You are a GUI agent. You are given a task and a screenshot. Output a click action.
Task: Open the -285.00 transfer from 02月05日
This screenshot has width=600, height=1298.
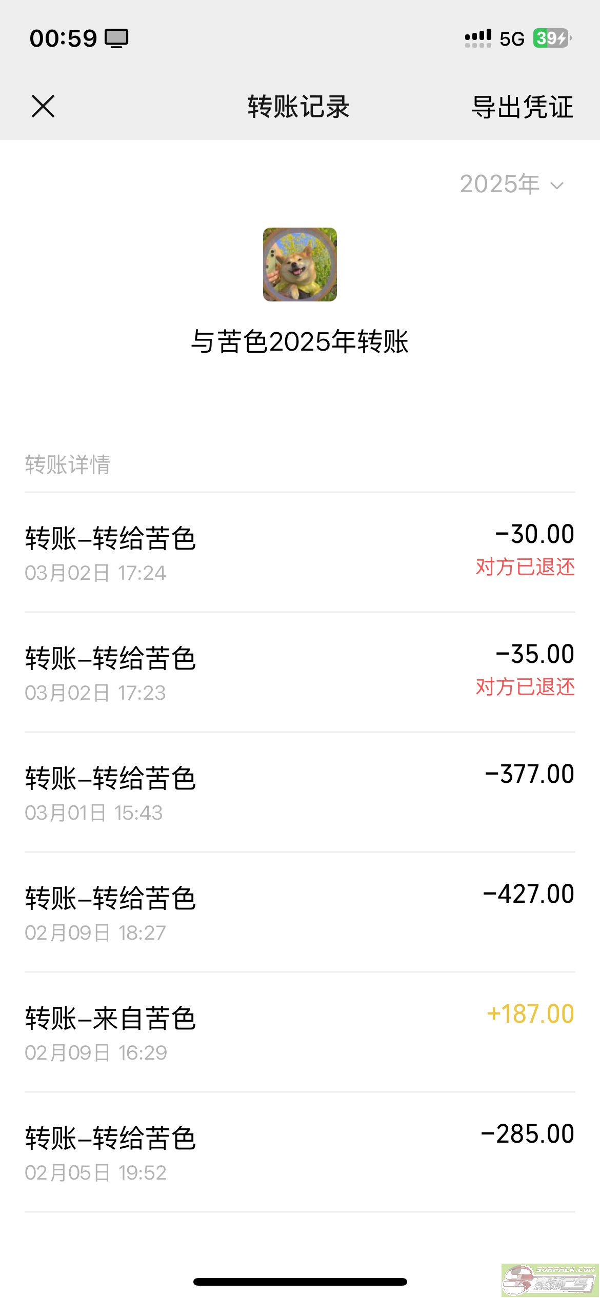pos(300,1152)
